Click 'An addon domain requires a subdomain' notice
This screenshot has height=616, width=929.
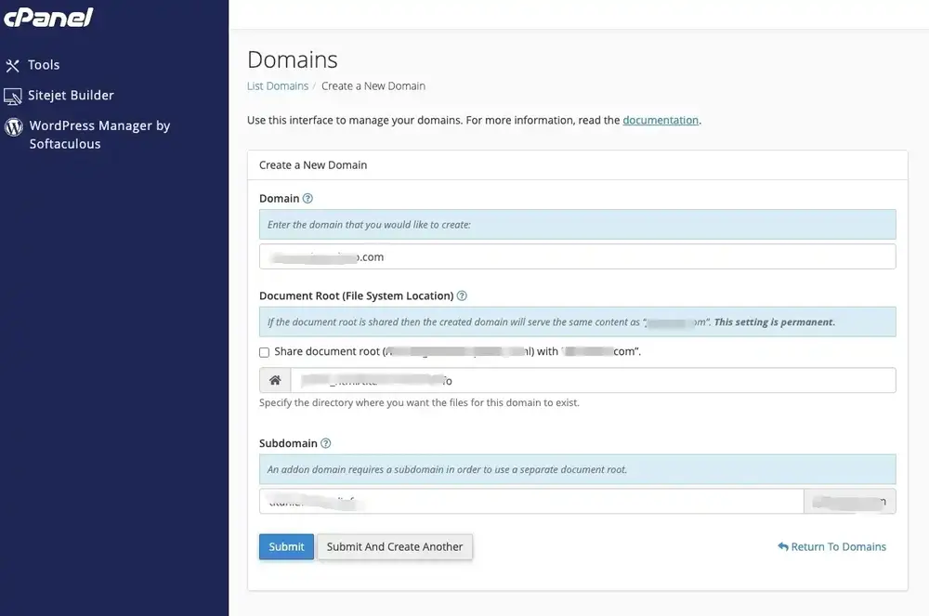[x=447, y=470]
